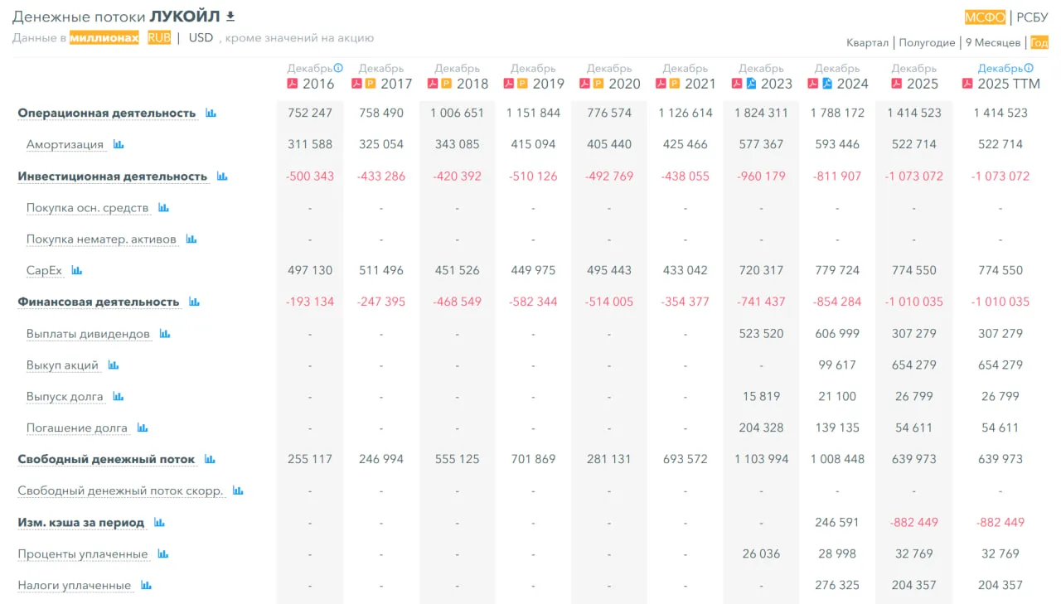Open chart for Свободный денежный поток скорр.
1061x604 pixels.
pos(238,490)
